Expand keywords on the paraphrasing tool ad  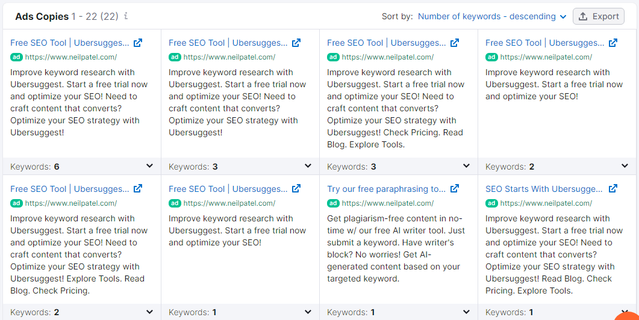point(466,312)
